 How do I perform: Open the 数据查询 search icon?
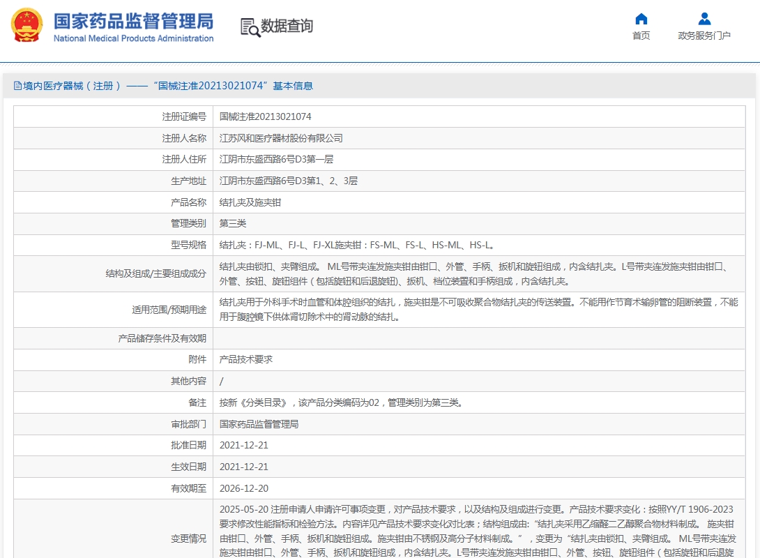coord(250,27)
